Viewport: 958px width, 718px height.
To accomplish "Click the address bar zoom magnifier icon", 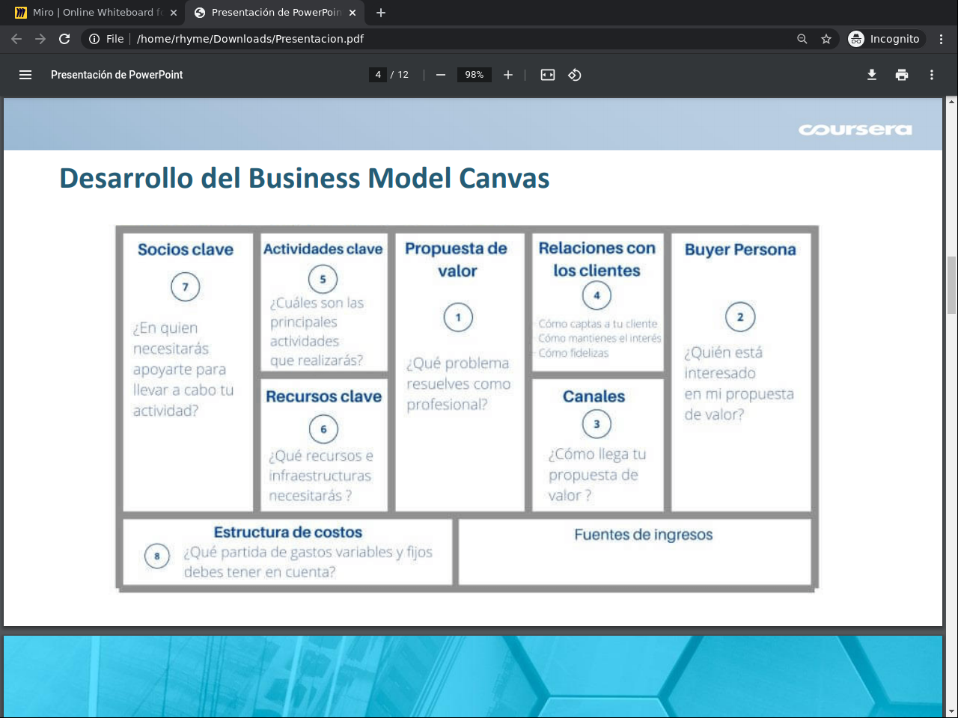I will coord(802,39).
